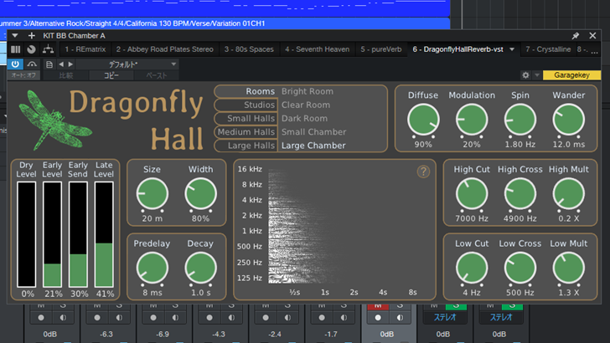Open the gear settings icon
This screenshot has width=610, height=343.
tap(525, 75)
